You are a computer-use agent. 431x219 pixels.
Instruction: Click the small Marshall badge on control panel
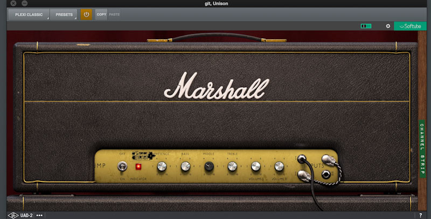[x=143, y=156]
